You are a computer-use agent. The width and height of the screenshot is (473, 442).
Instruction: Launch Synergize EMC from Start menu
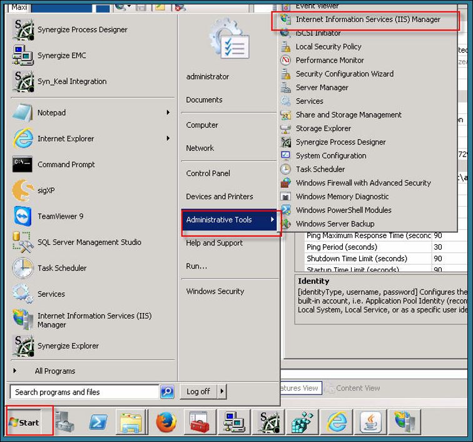tap(93, 56)
